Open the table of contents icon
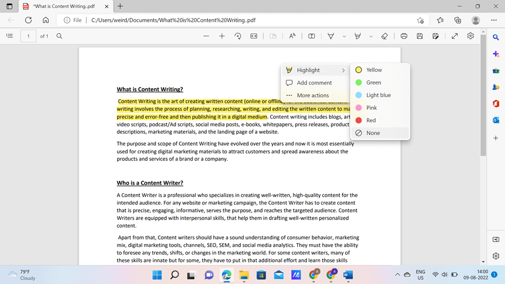The width and height of the screenshot is (505, 284). 10,36
